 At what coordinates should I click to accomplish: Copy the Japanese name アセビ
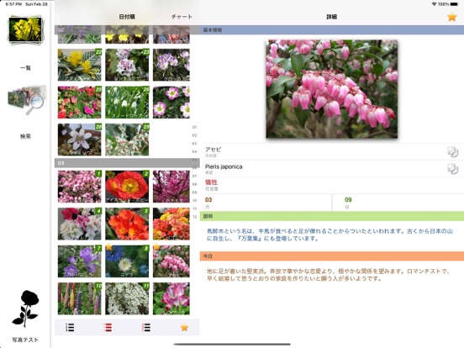pyautogui.click(x=452, y=152)
